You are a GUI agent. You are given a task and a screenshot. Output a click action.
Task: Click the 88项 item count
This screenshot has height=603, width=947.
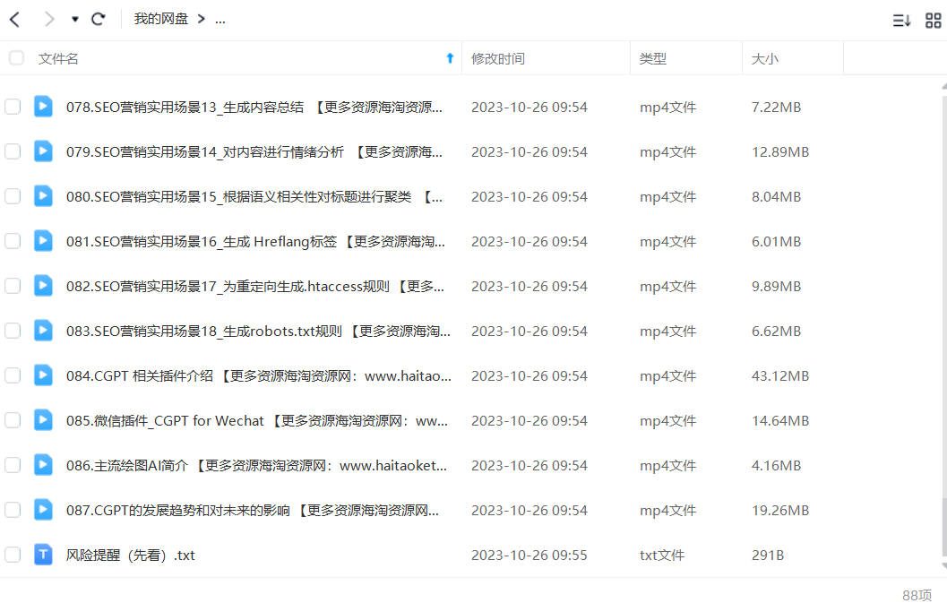tap(917, 595)
